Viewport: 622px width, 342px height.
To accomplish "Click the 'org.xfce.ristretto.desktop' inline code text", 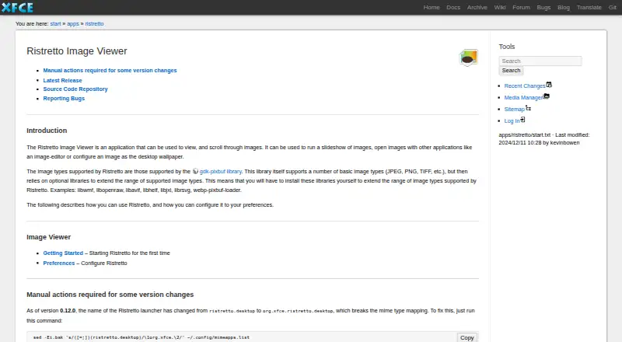I will pyautogui.click(x=298, y=311).
